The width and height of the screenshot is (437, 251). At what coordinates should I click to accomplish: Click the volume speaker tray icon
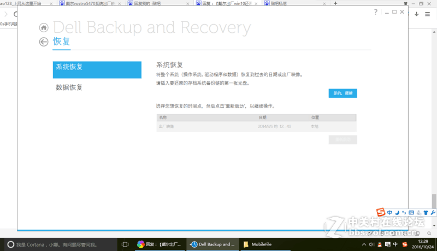click(371, 244)
